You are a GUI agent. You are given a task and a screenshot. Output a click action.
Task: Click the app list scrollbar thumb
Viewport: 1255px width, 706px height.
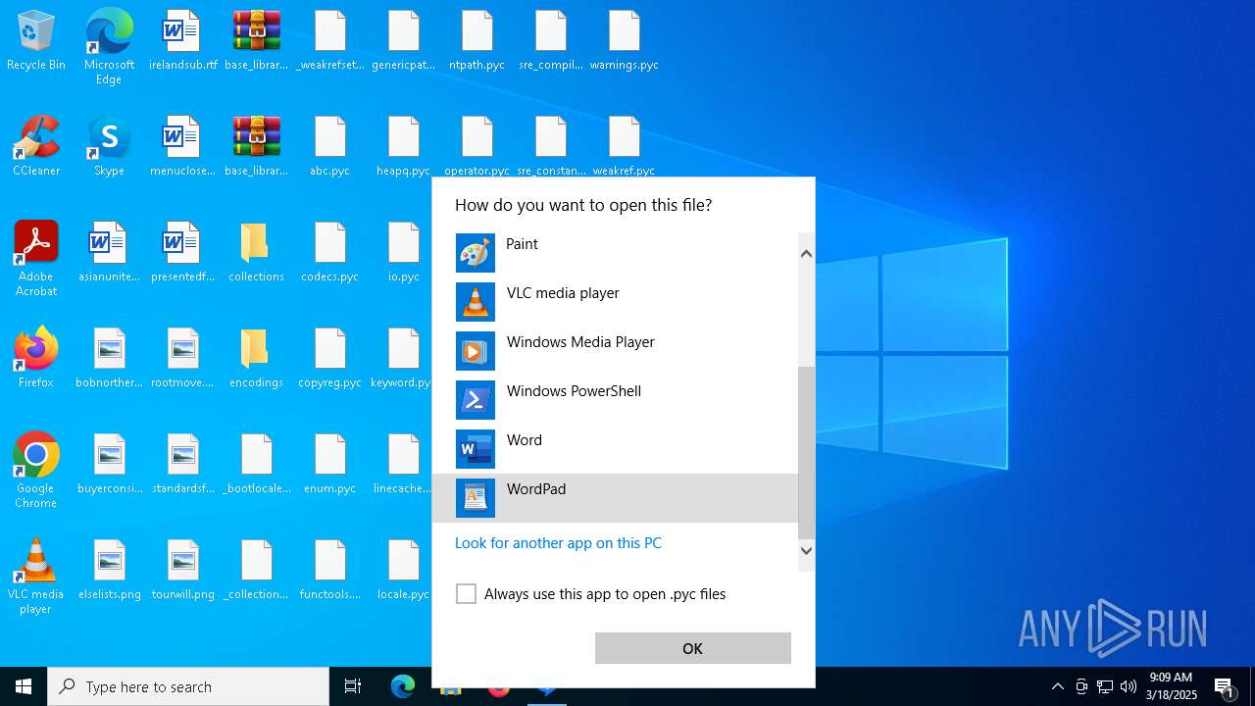pyautogui.click(x=807, y=453)
